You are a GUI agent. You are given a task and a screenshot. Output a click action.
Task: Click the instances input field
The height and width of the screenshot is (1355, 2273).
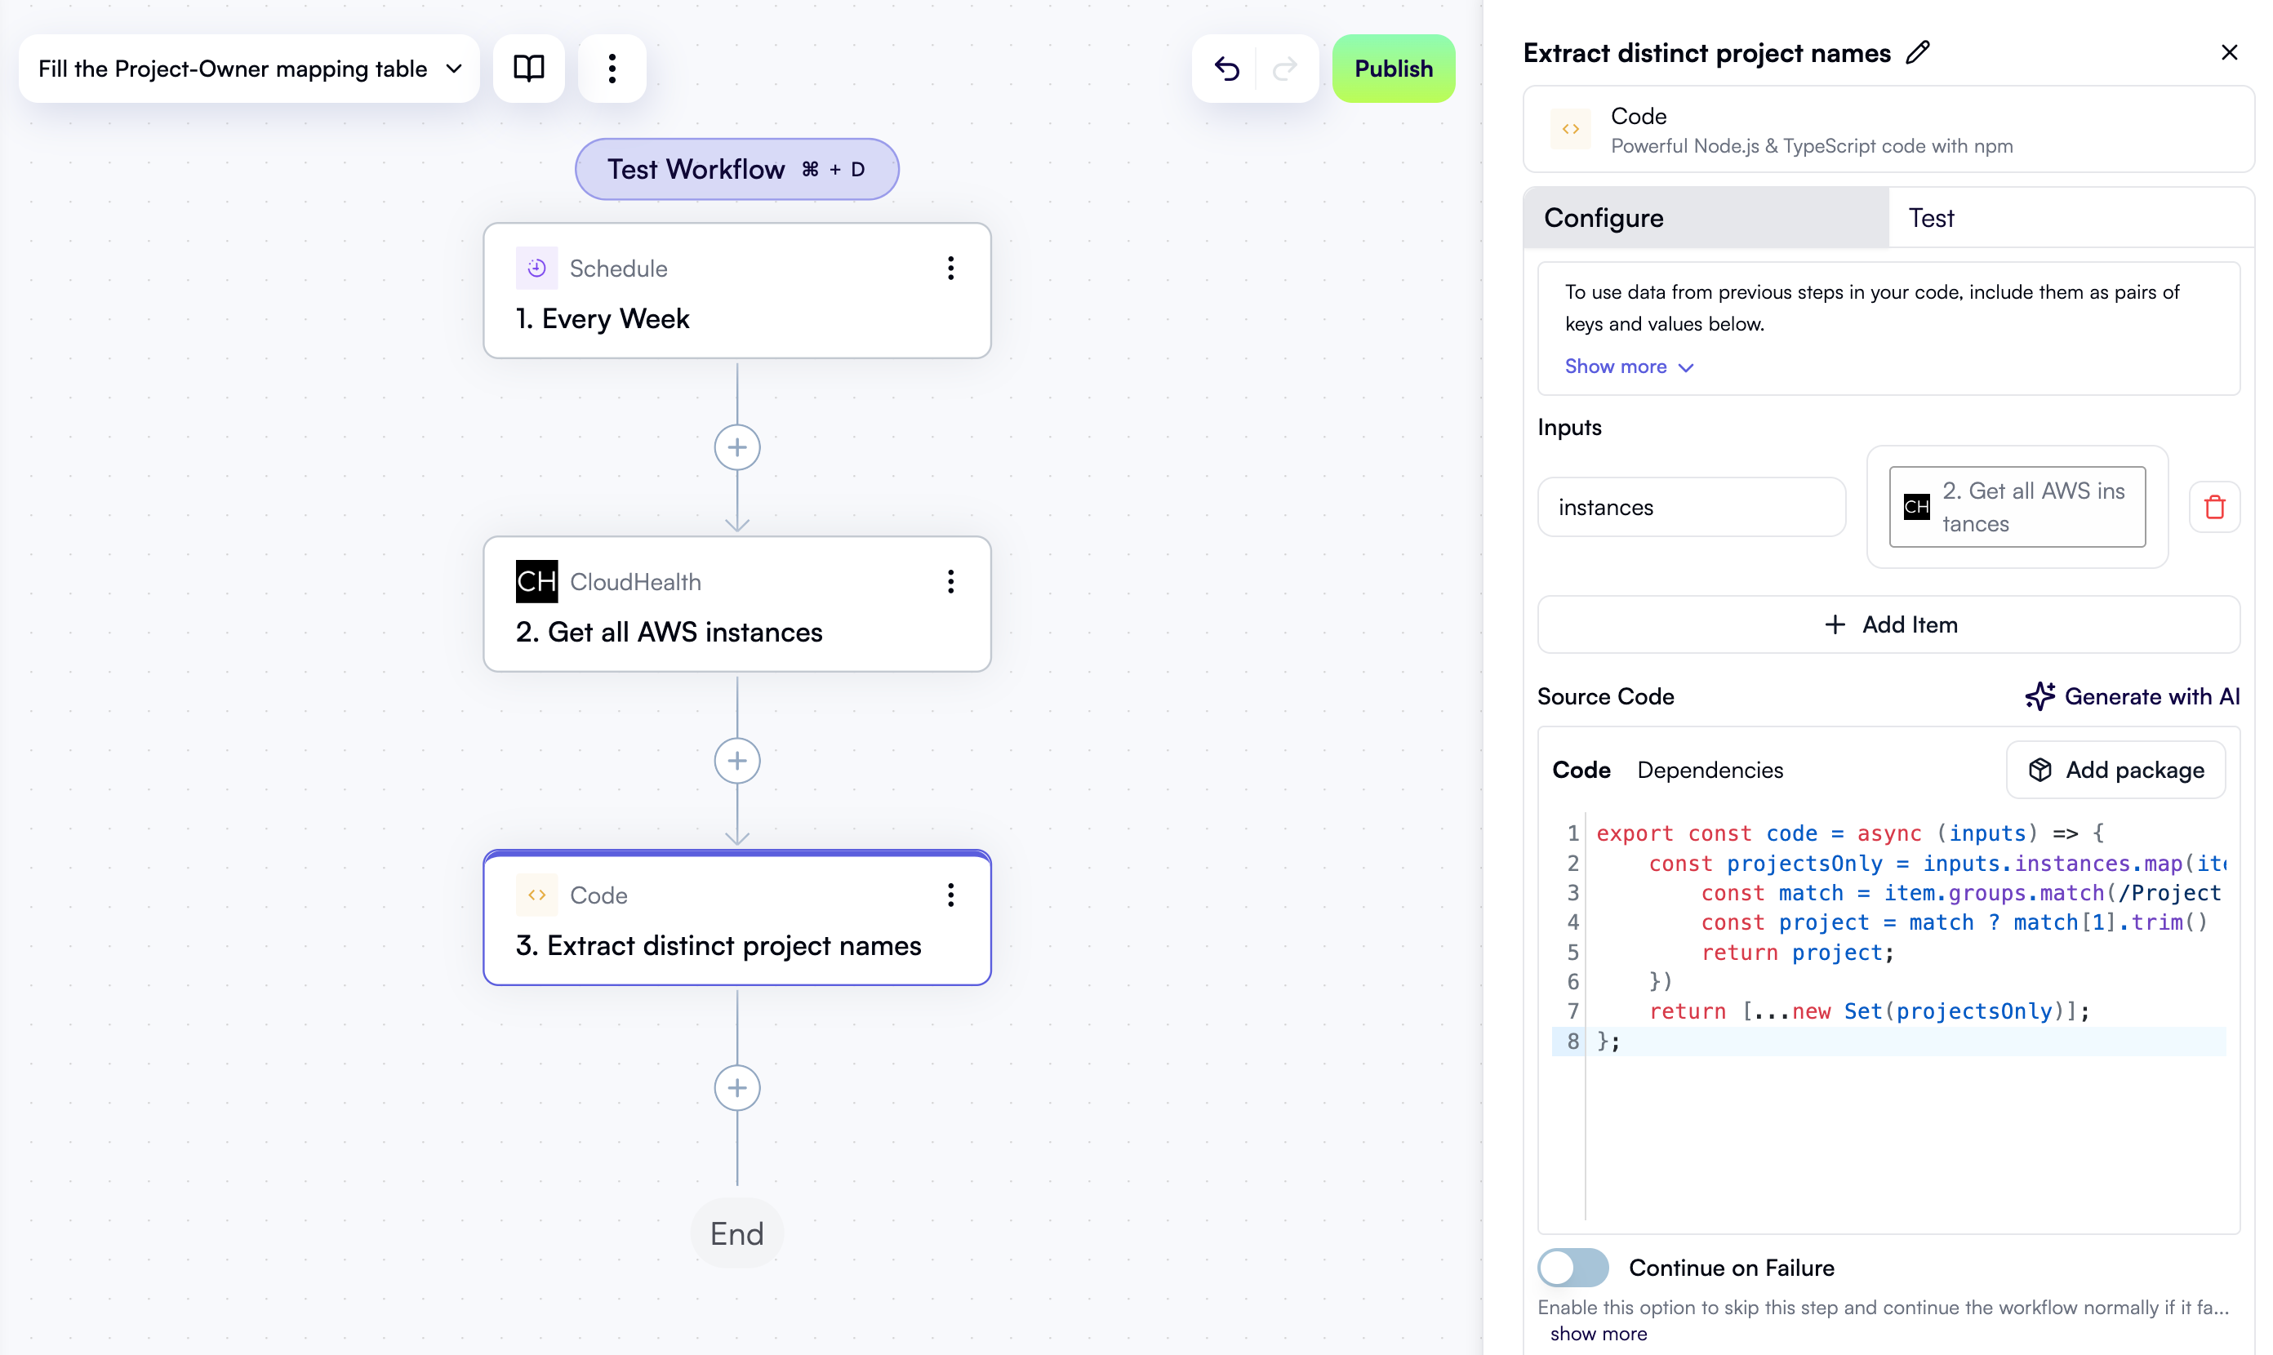pyautogui.click(x=1690, y=507)
